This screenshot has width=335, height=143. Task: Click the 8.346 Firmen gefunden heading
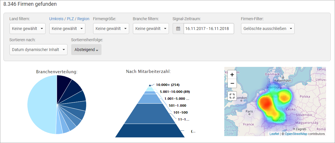30,4
